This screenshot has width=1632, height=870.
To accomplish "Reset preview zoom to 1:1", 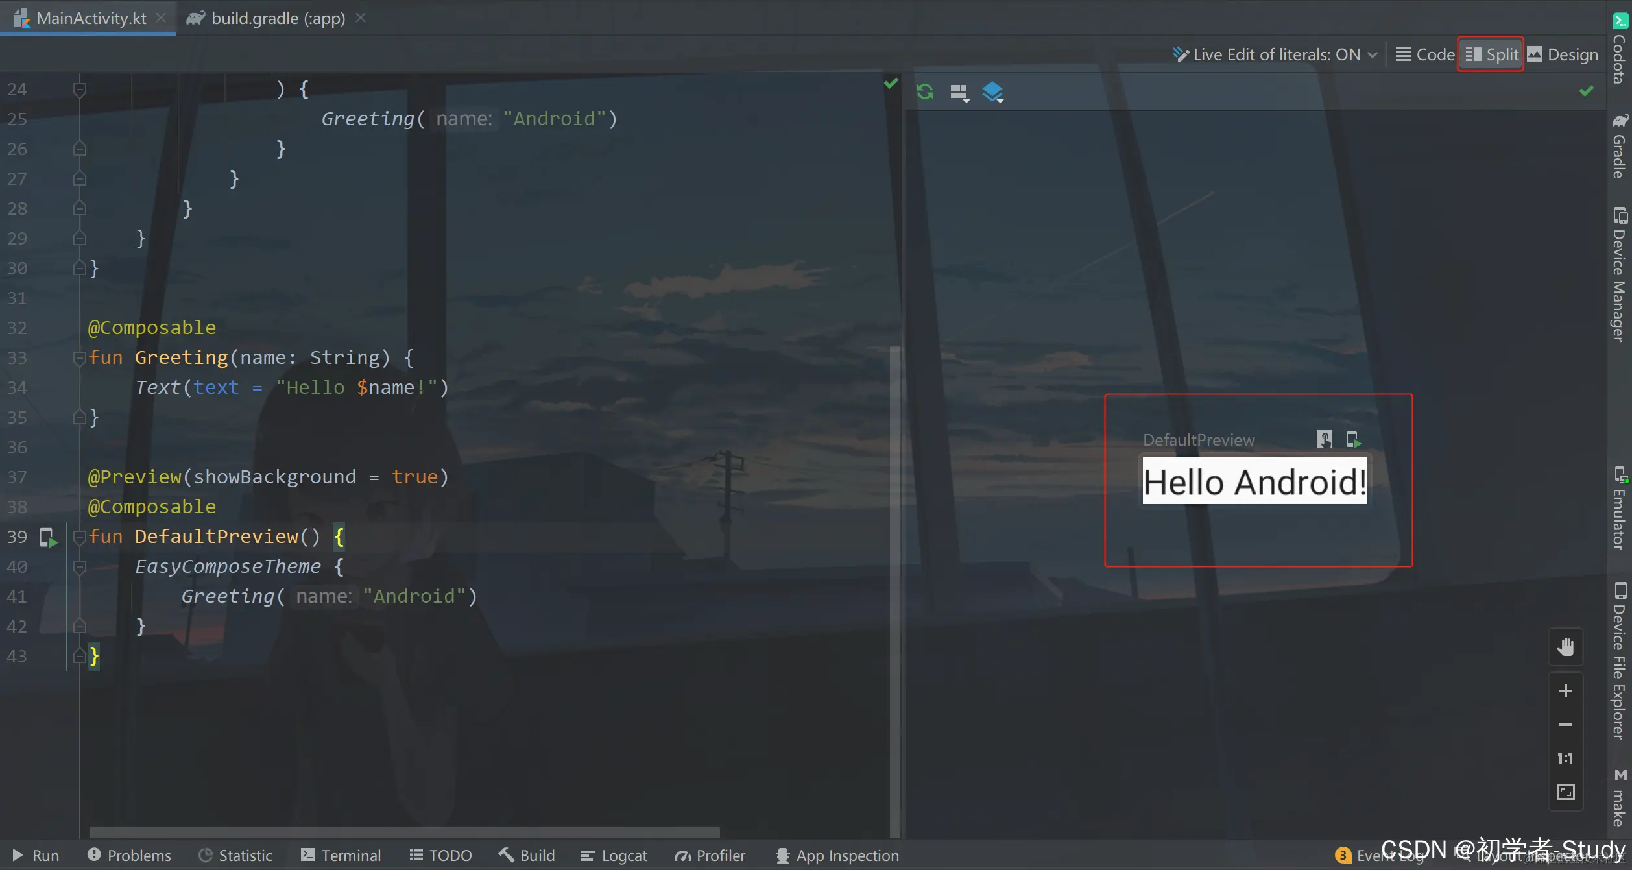I will coord(1565,758).
